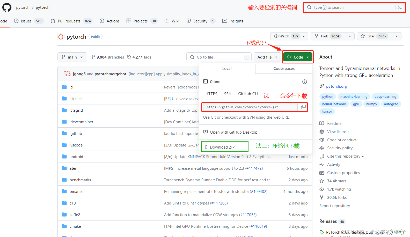
Task: Click the pytorch repository flame logo
Action: tap(61, 37)
